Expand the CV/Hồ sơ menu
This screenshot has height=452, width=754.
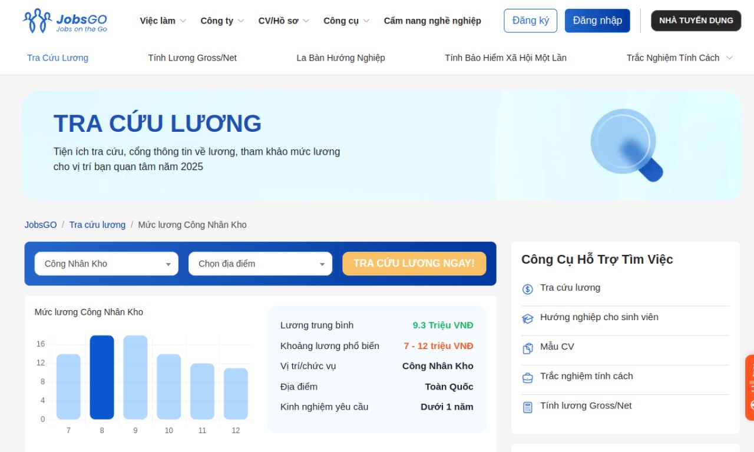click(283, 21)
